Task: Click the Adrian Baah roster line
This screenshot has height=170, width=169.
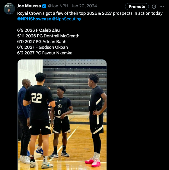Action: click(x=42, y=42)
